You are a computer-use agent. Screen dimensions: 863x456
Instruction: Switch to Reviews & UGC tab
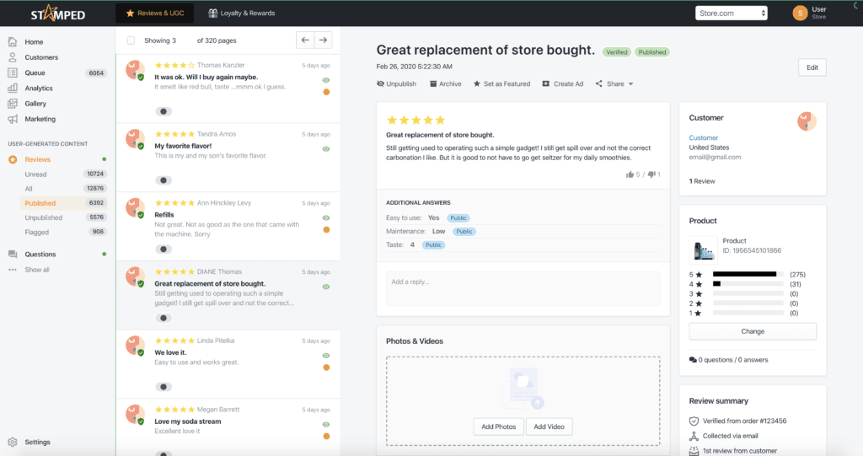tap(155, 13)
